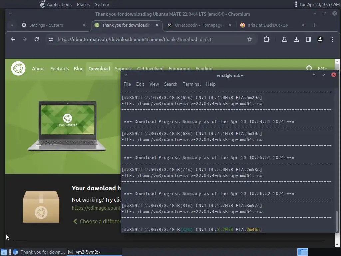The height and width of the screenshot is (256, 341).
Task: Click the terminal icon in taskbar
Action: point(71,252)
